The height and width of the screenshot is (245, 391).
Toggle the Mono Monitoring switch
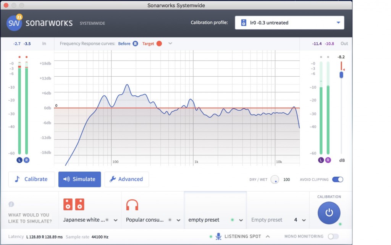[x=333, y=236]
